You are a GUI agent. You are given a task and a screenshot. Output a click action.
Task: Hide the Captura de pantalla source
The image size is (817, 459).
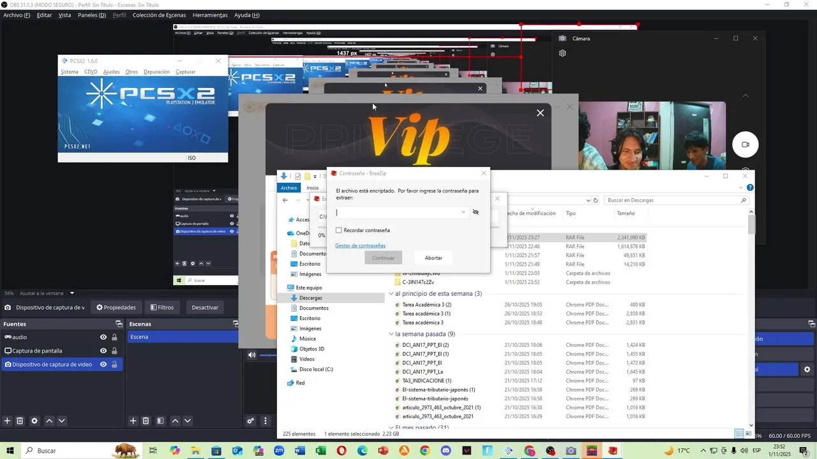(103, 351)
